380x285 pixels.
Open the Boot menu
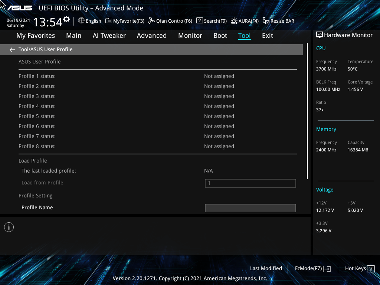point(220,36)
